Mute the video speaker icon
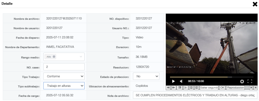This screenshot has width=259, height=101. (181, 81)
